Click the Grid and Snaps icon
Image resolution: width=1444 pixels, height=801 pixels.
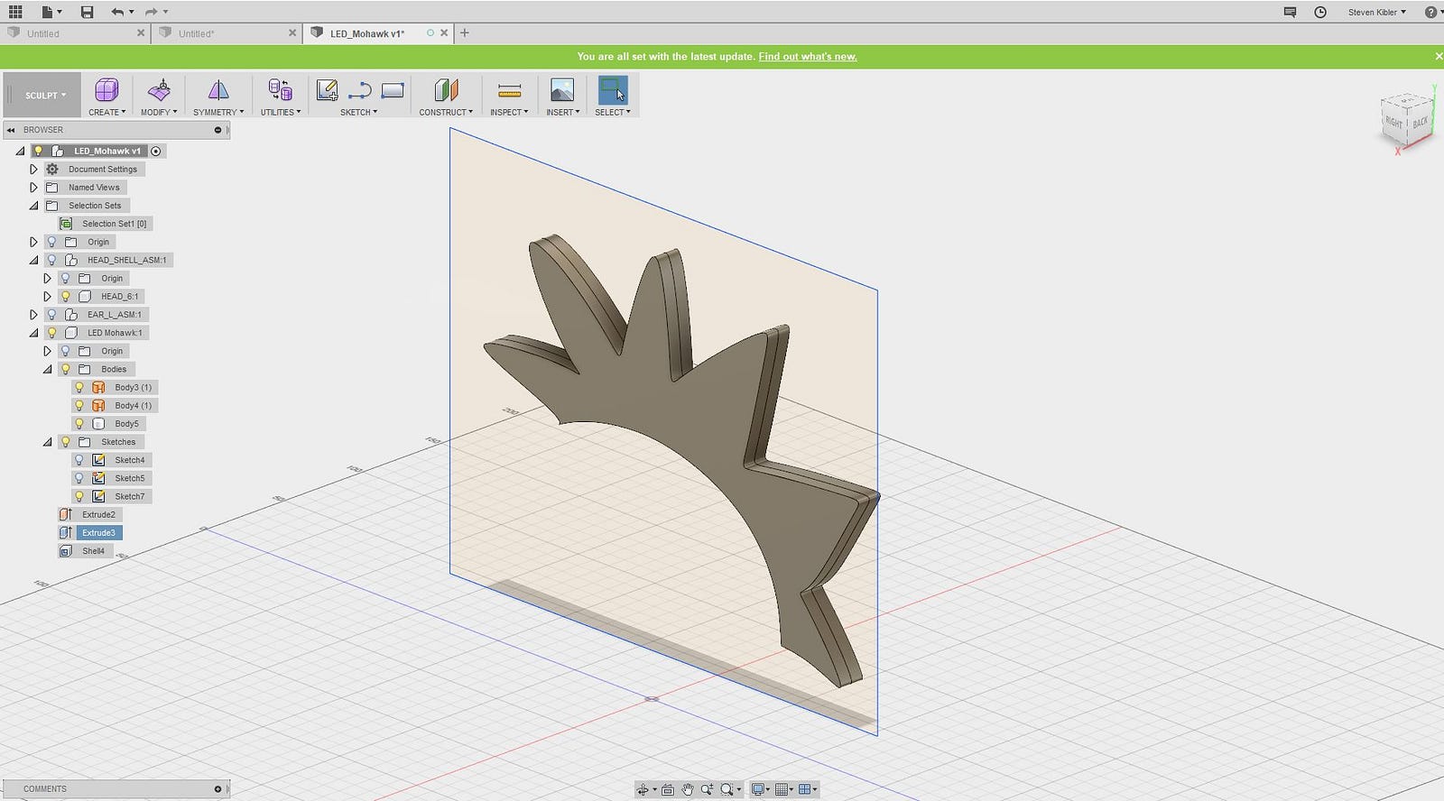pyautogui.click(x=782, y=789)
